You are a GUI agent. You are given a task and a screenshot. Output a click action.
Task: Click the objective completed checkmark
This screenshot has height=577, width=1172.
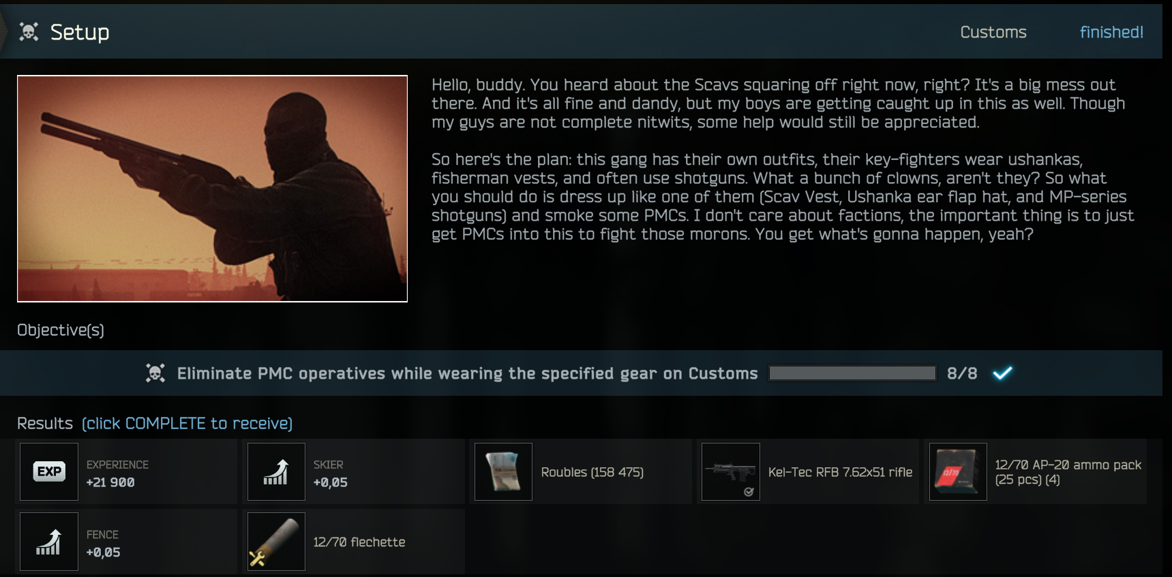point(1002,373)
